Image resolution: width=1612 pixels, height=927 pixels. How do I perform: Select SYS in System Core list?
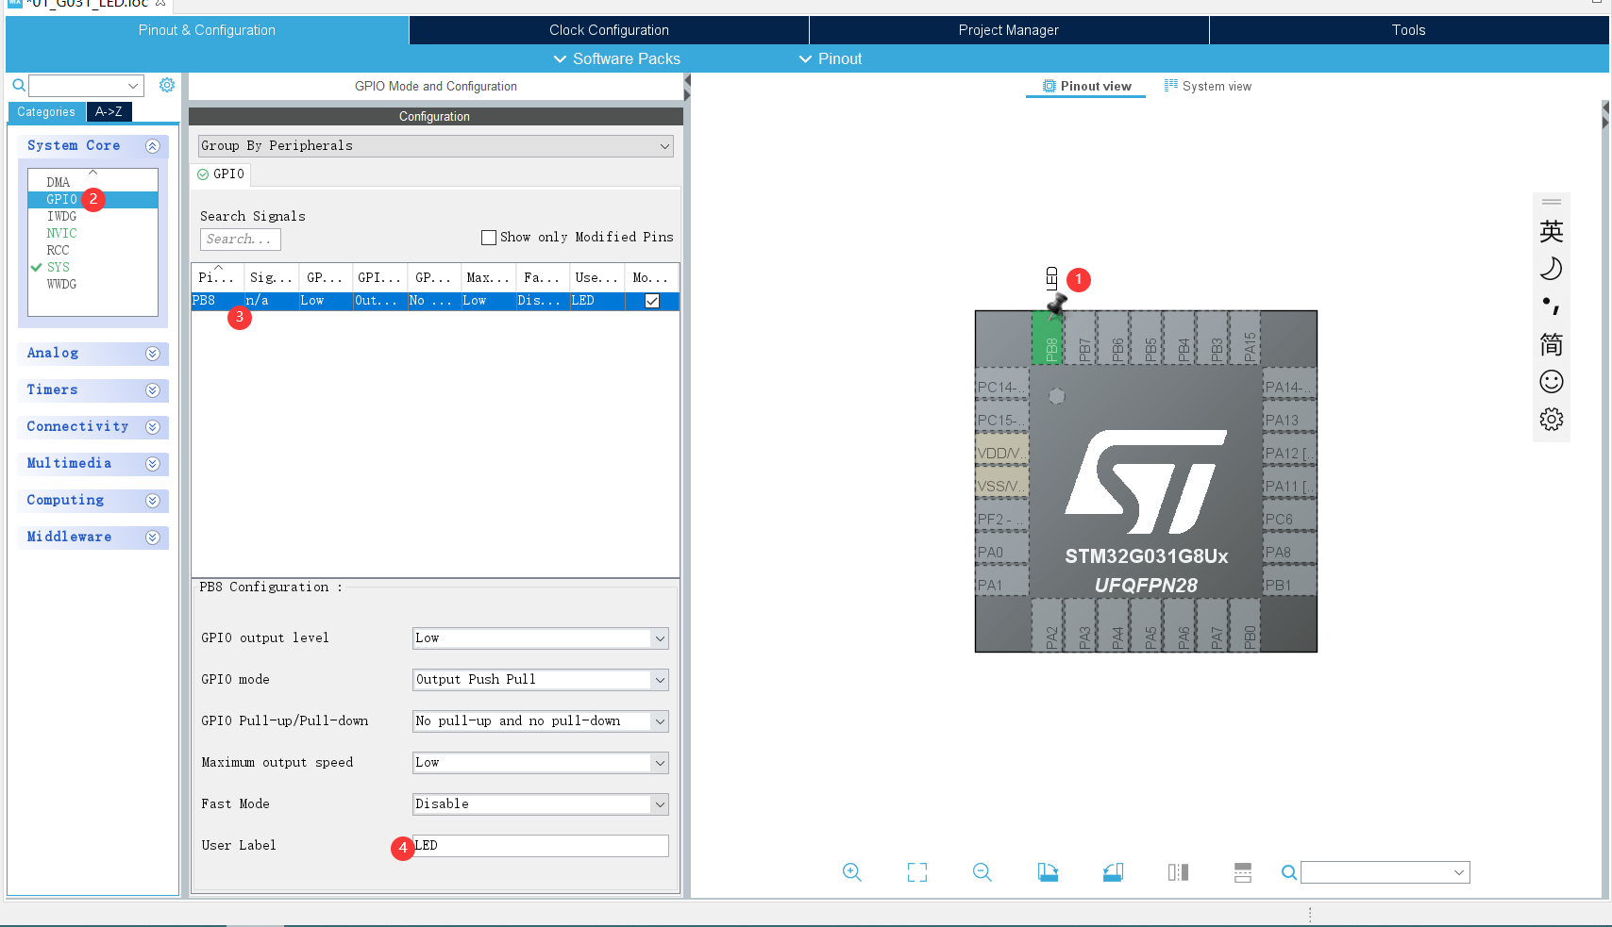59,267
